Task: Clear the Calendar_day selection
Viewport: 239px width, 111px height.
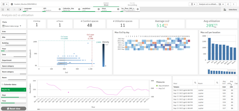Action: point(79,9)
